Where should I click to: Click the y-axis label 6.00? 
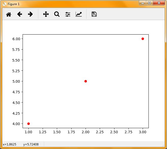(16, 39)
